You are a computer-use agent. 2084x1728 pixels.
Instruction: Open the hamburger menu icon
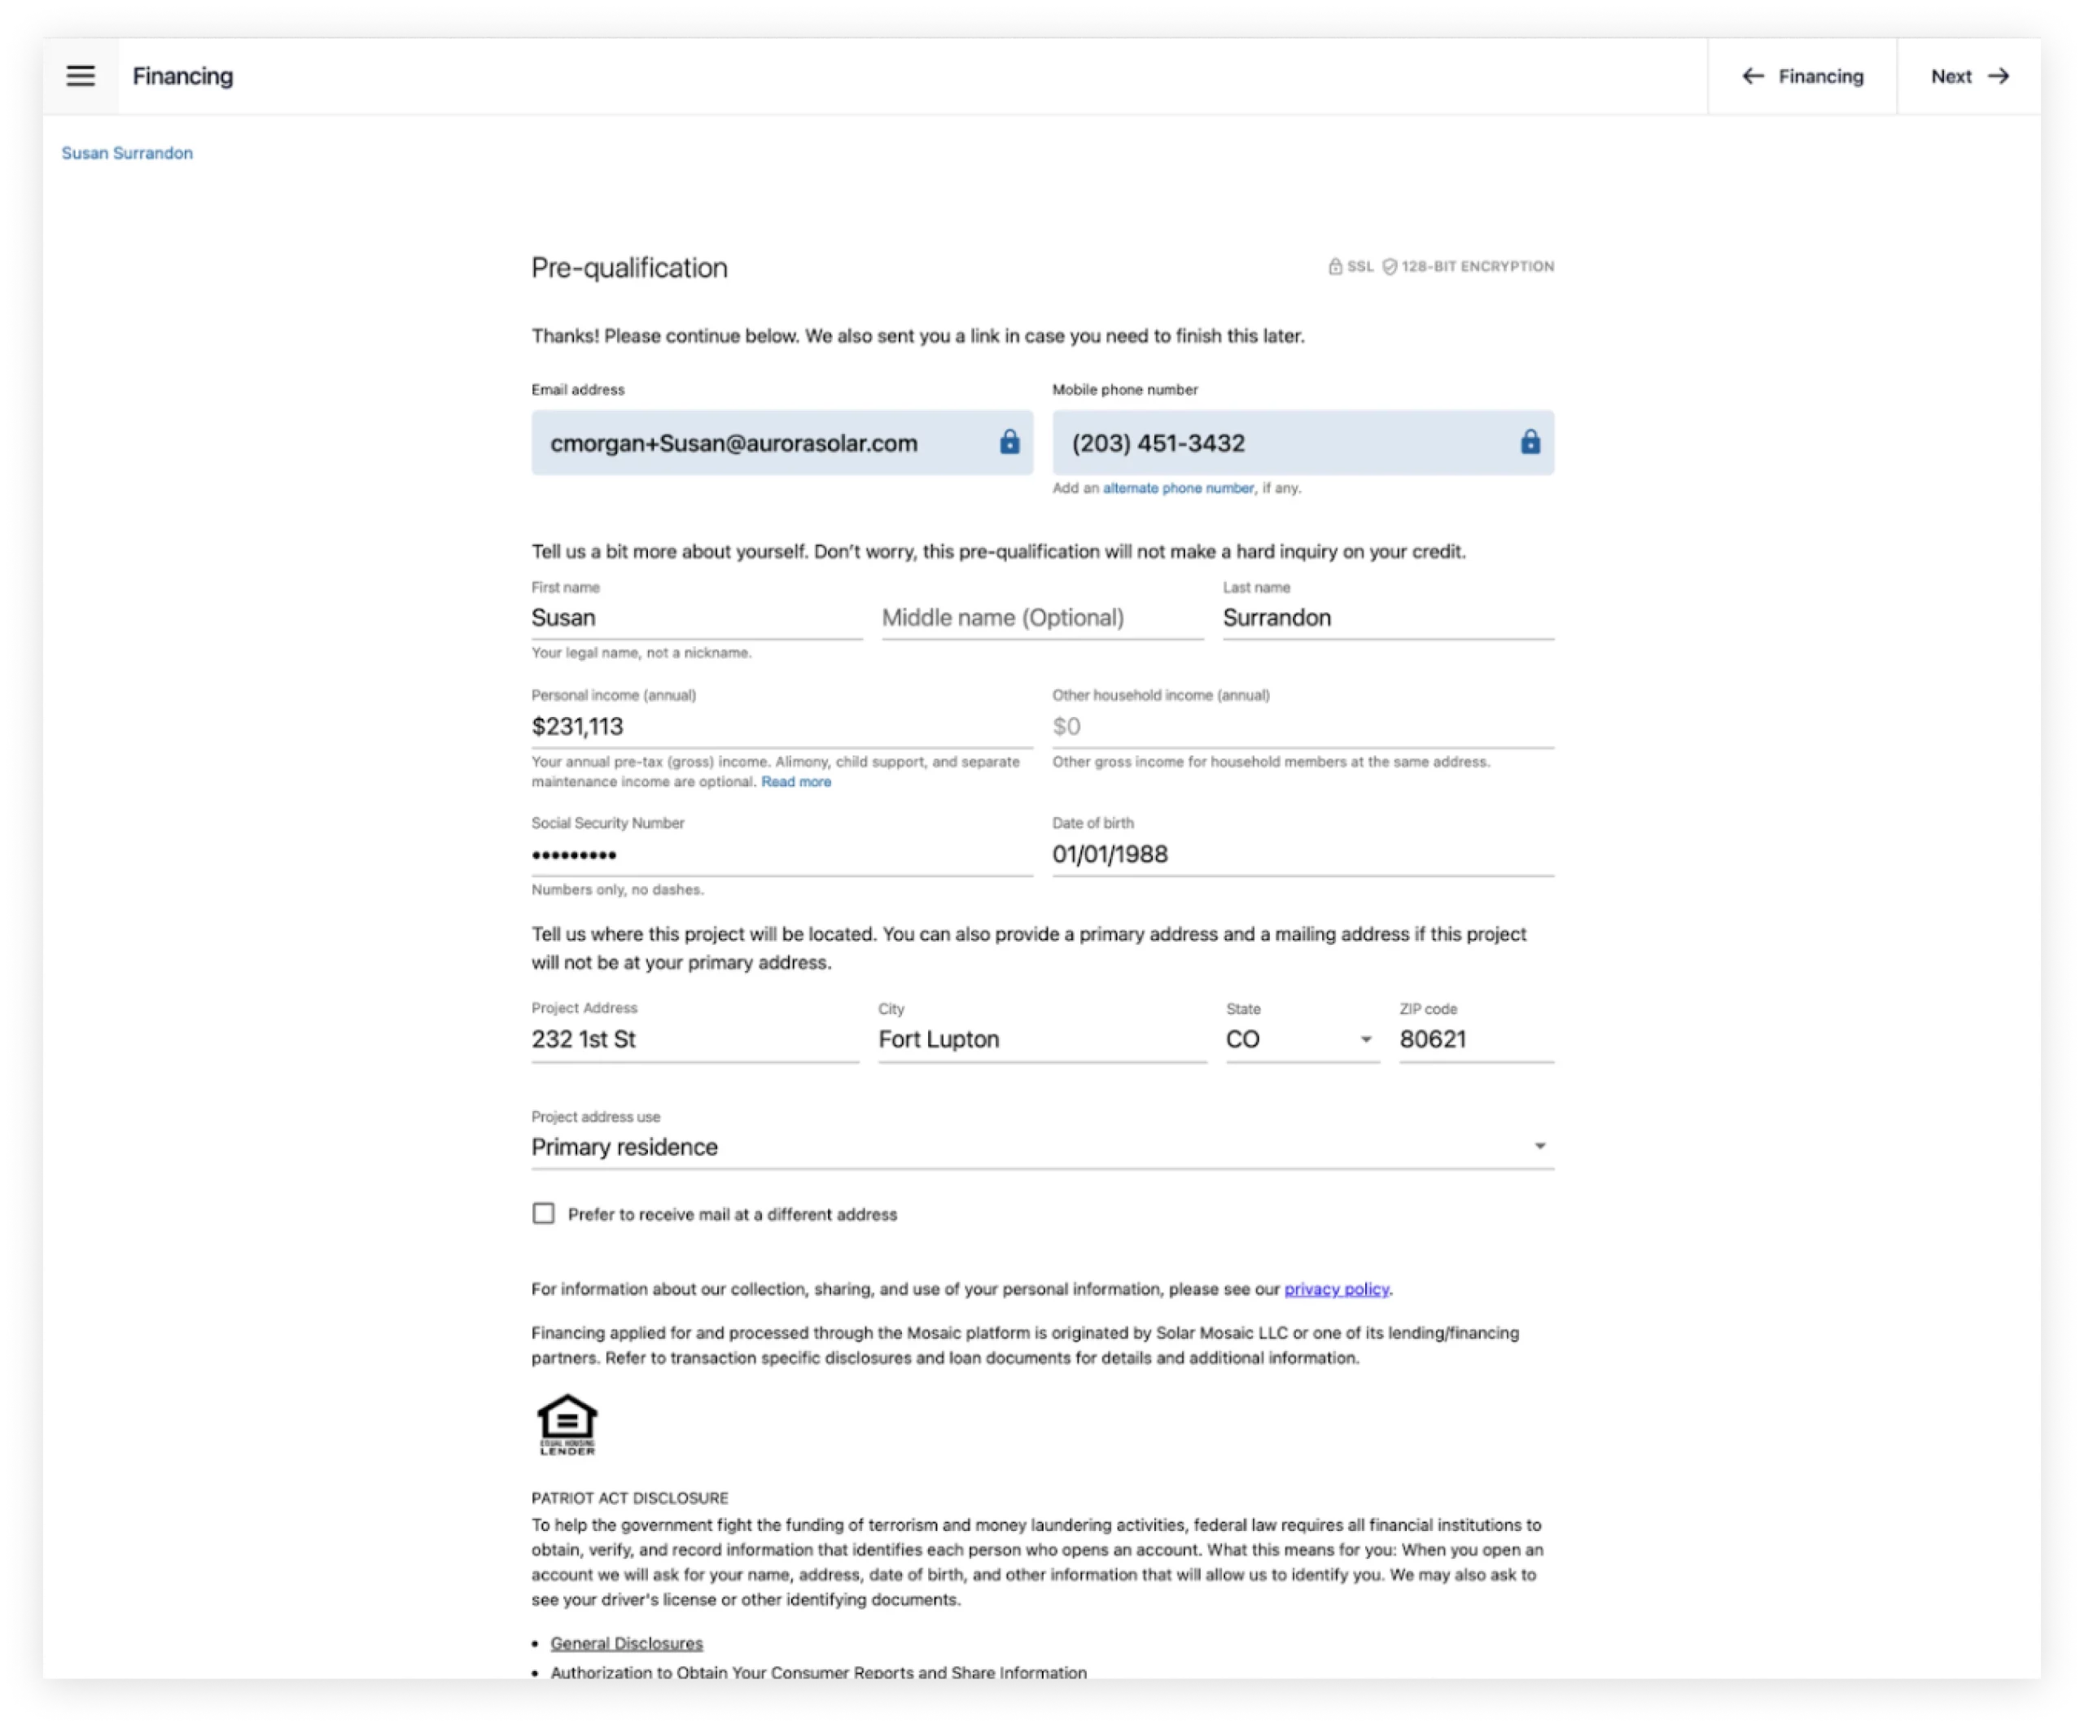[81, 77]
